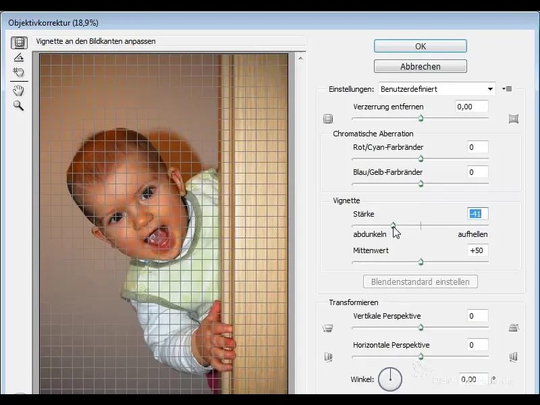Click the Abbrechen button
The width and height of the screenshot is (540, 405).
tap(420, 66)
